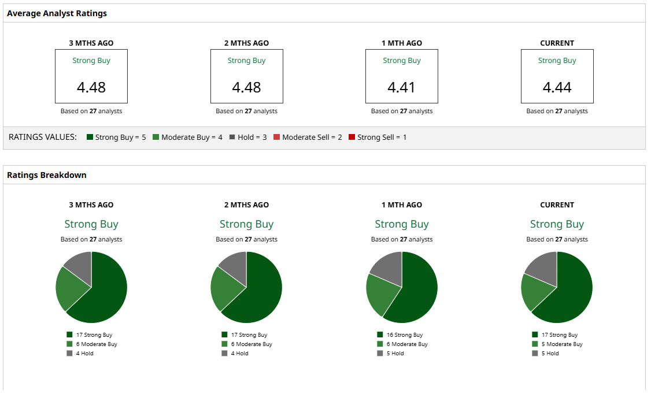The width and height of the screenshot is (651, 394).
Task: Click the 2 MTHS AGO pie chart
Action: tap(247, 288)
